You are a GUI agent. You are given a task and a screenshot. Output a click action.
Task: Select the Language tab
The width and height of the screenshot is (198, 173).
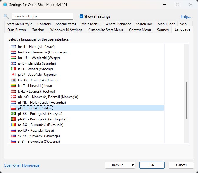pos(182,29)
